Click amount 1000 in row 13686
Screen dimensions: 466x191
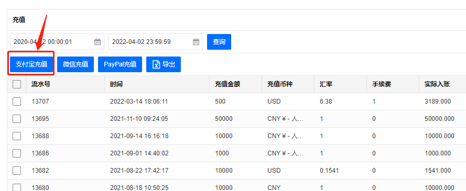point(222,153)
